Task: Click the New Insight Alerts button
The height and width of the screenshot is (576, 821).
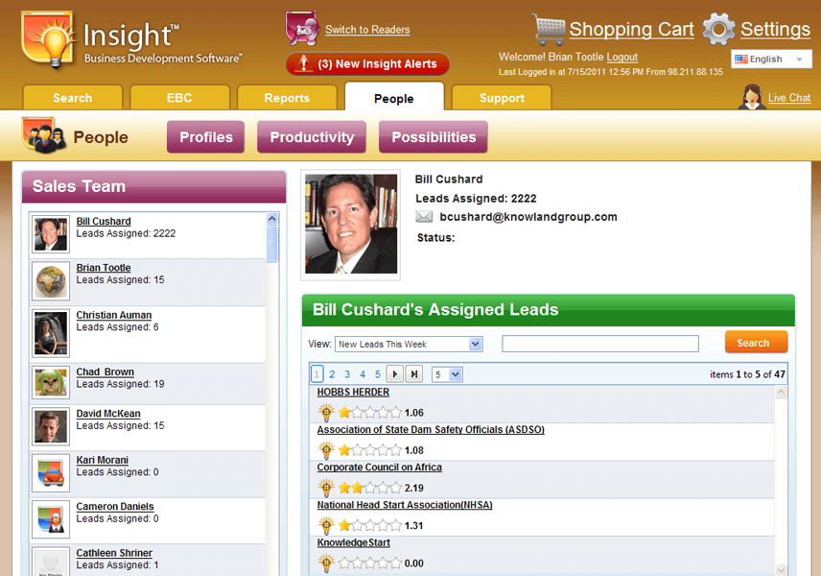Action: tap(367, 64)
